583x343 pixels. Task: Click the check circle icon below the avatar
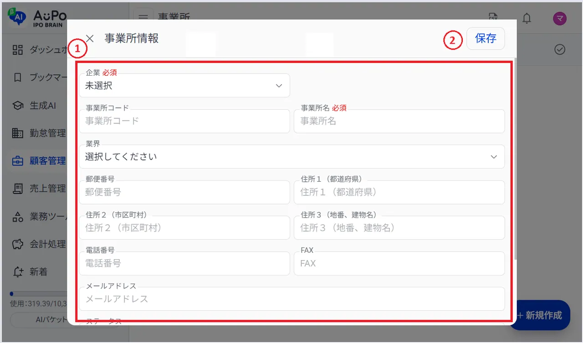(560, 50)
